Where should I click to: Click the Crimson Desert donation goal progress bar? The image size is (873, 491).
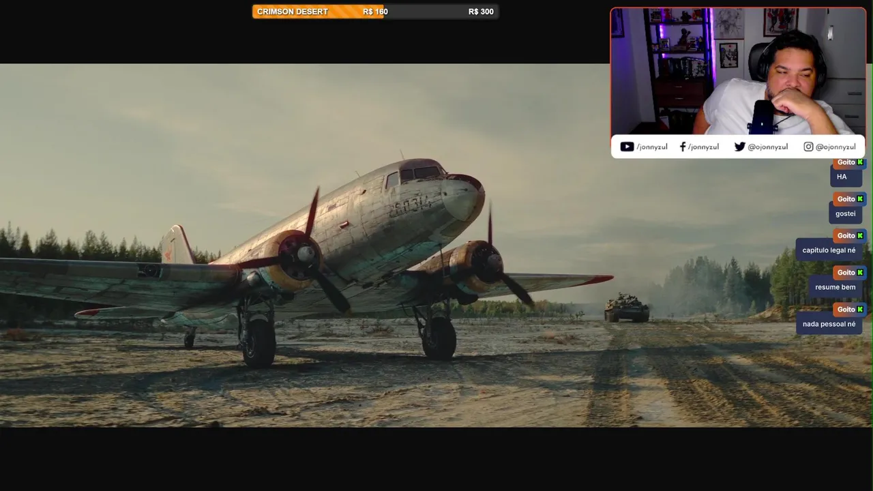pos(375,12)
